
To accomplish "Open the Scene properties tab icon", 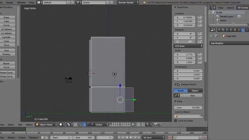I will pyautogui.click(x=227, y=30).
